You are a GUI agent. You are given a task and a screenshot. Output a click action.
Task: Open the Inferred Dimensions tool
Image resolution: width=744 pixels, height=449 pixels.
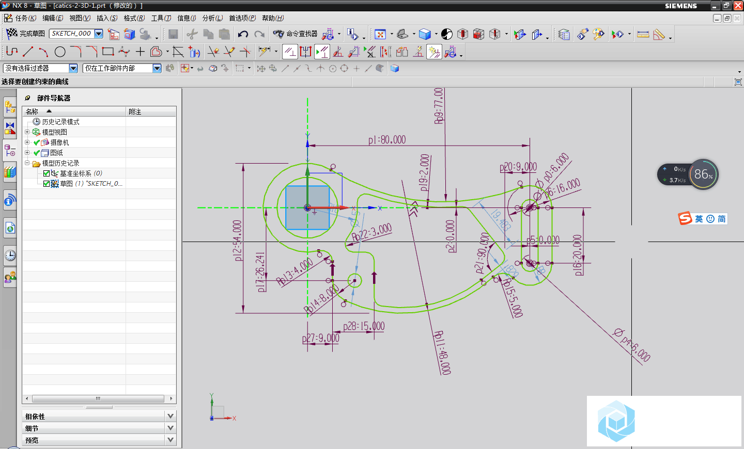point(265,52)
